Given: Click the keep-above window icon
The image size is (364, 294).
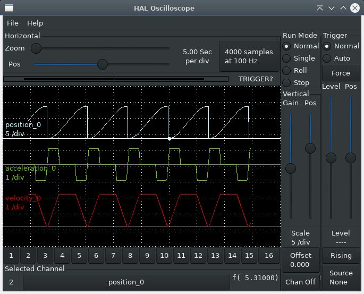Looking at the screenshot, I should point(320,8).
